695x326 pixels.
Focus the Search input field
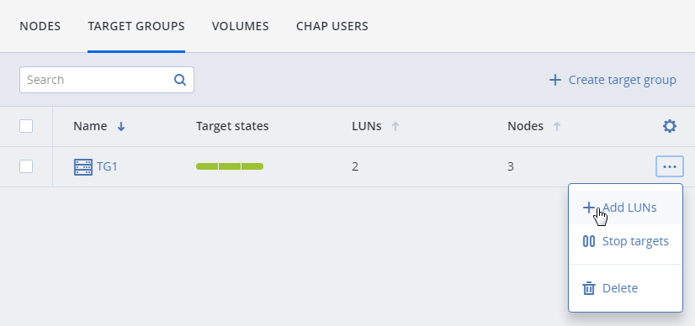point(106,80)
